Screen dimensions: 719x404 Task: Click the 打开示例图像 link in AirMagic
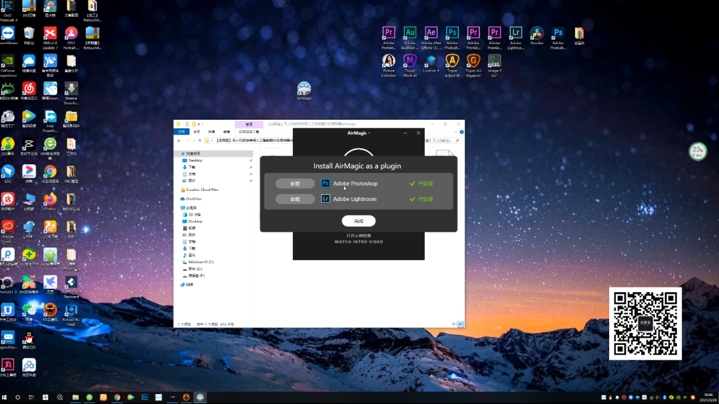pos(359,236)
